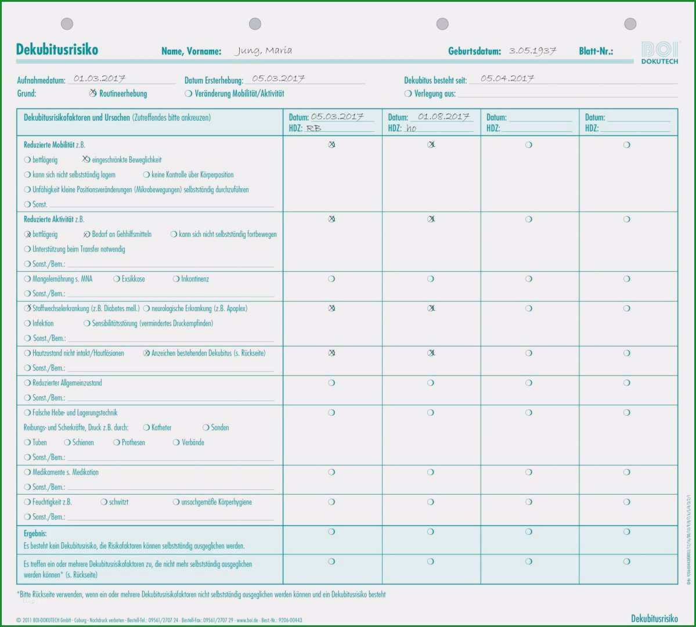Click the Datum Ersterhebung field
This screenshot has width=696, height=627.
[x=305, y=79]
